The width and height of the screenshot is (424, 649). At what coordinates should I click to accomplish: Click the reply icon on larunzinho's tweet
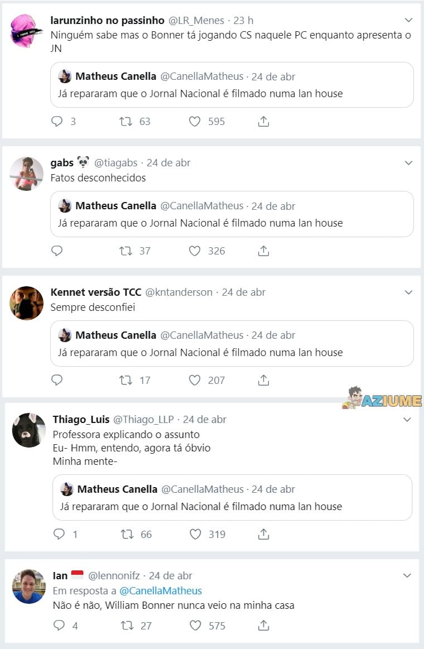point(56,121)
